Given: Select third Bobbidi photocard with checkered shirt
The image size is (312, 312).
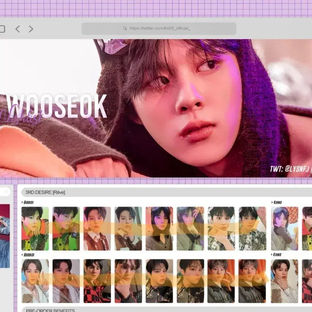Looking at the screenshot, I should 97,281.
